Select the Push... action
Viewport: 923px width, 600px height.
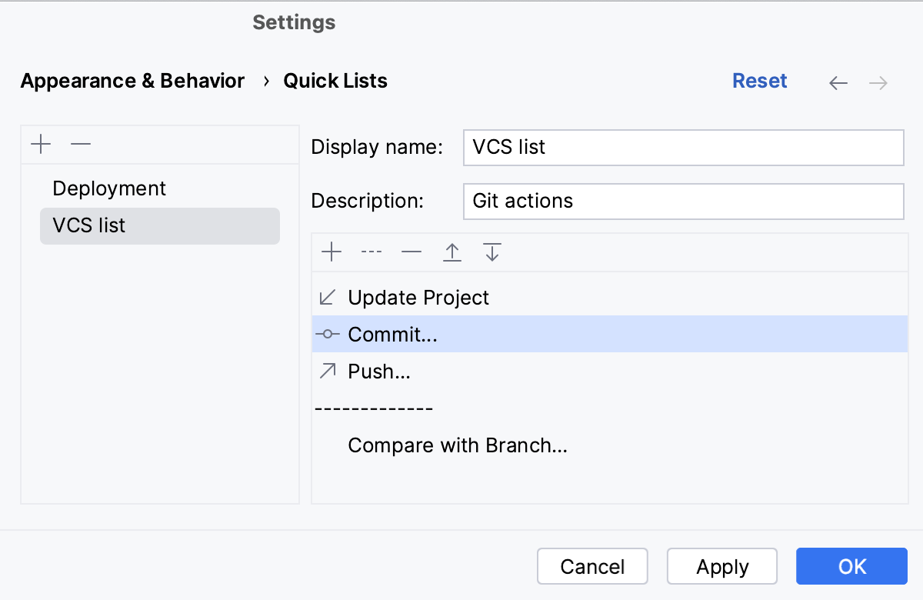pyautogui.click(x=378, y=372)
